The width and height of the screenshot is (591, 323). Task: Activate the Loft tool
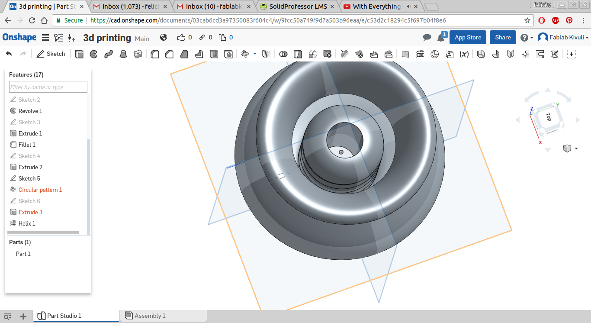tap(123, 54)
